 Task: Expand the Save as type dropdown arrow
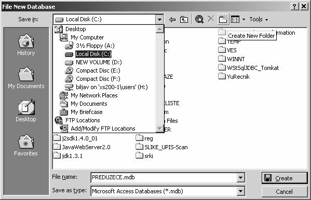tap(240, 191)
